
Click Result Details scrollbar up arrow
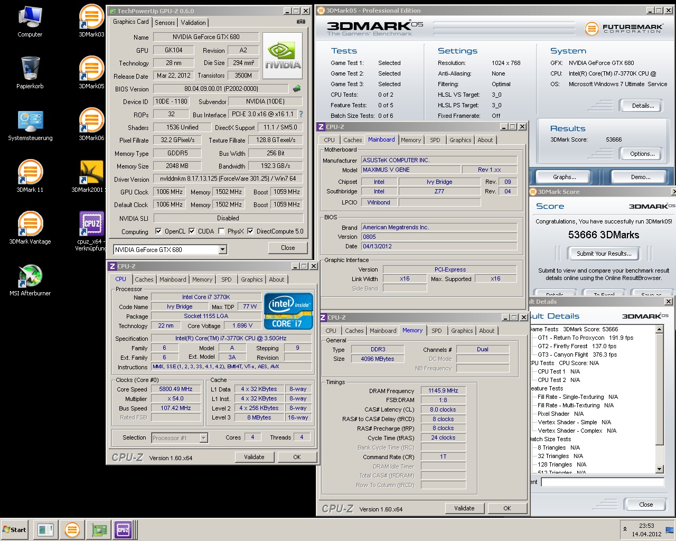point(659,329)
